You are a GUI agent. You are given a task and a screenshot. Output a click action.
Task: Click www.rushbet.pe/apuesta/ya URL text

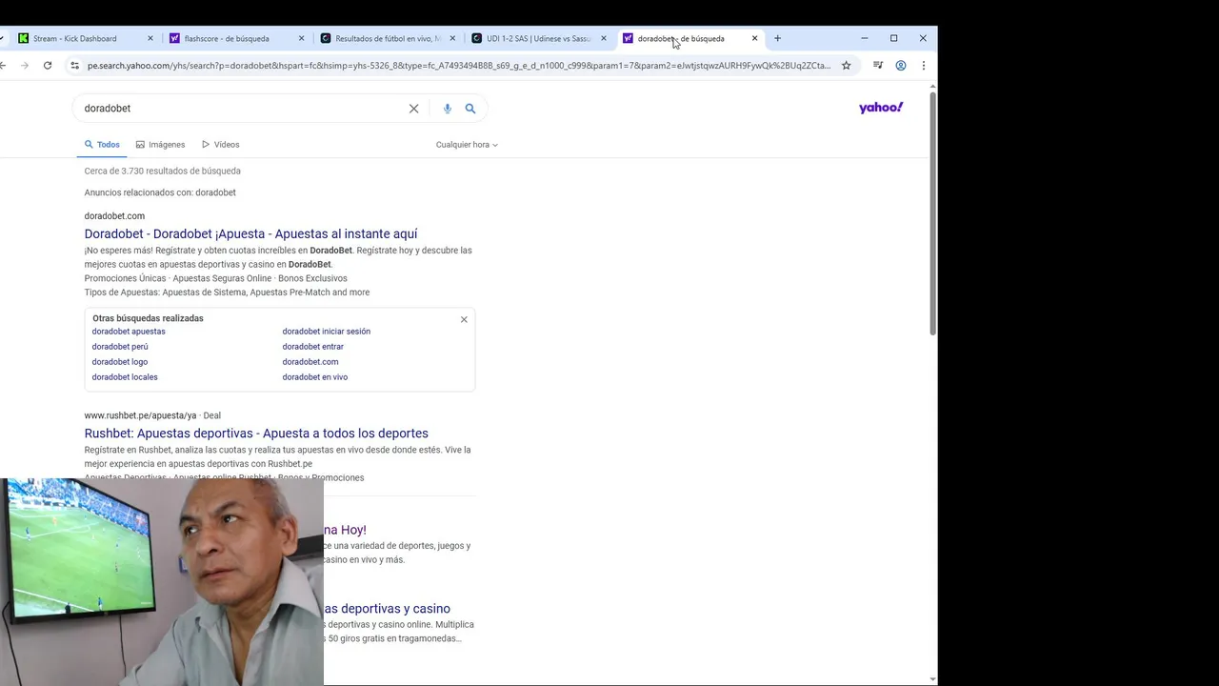pos(140,415)
